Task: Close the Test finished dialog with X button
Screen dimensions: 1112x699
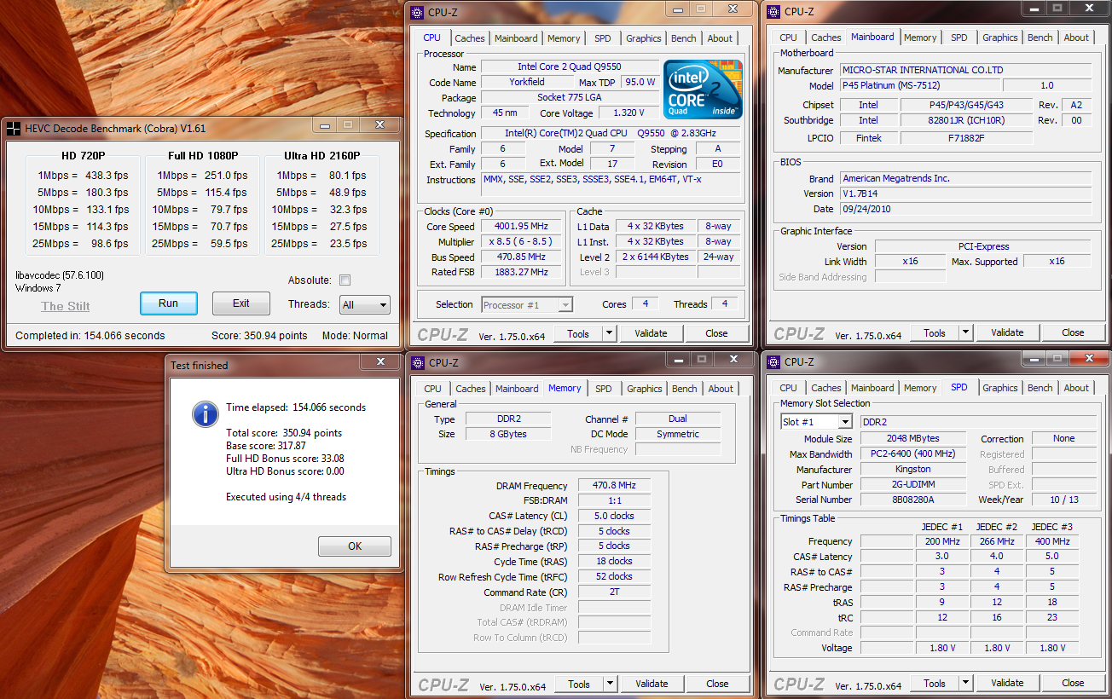Action: point(379,362)
